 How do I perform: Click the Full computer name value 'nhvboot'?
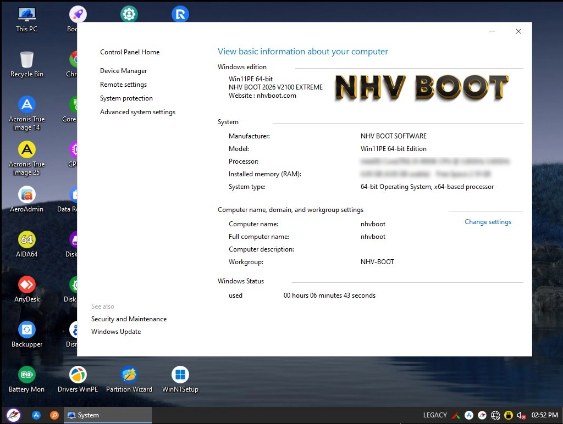click(x=373, y=236)
